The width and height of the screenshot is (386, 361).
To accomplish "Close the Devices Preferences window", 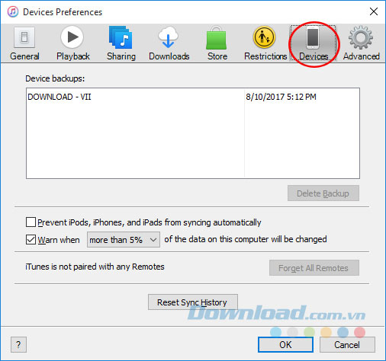I will (374, 11).
